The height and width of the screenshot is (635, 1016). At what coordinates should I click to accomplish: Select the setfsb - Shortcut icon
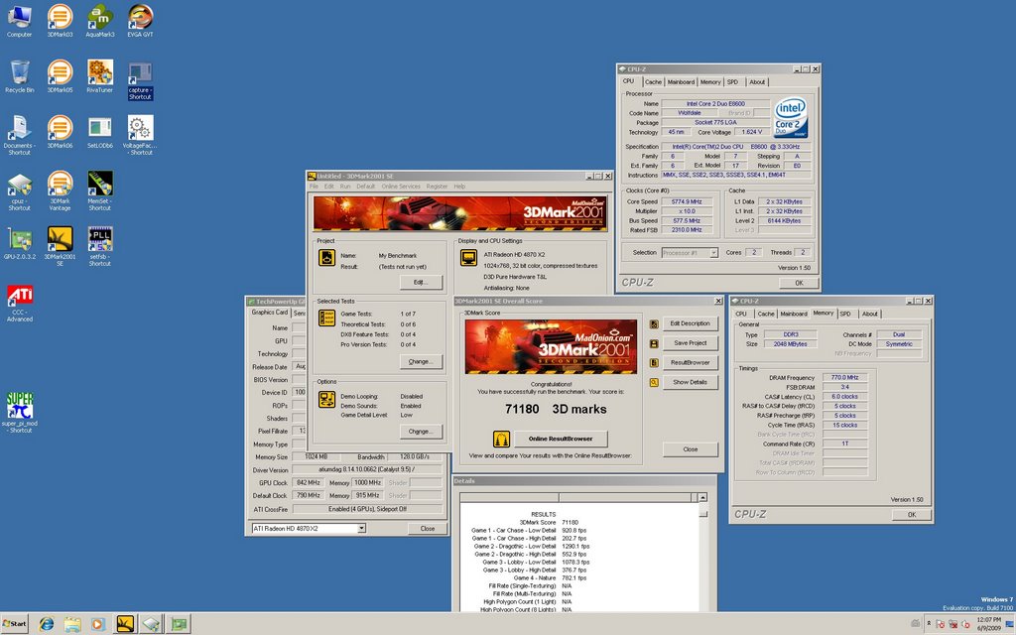pos(100,246)
